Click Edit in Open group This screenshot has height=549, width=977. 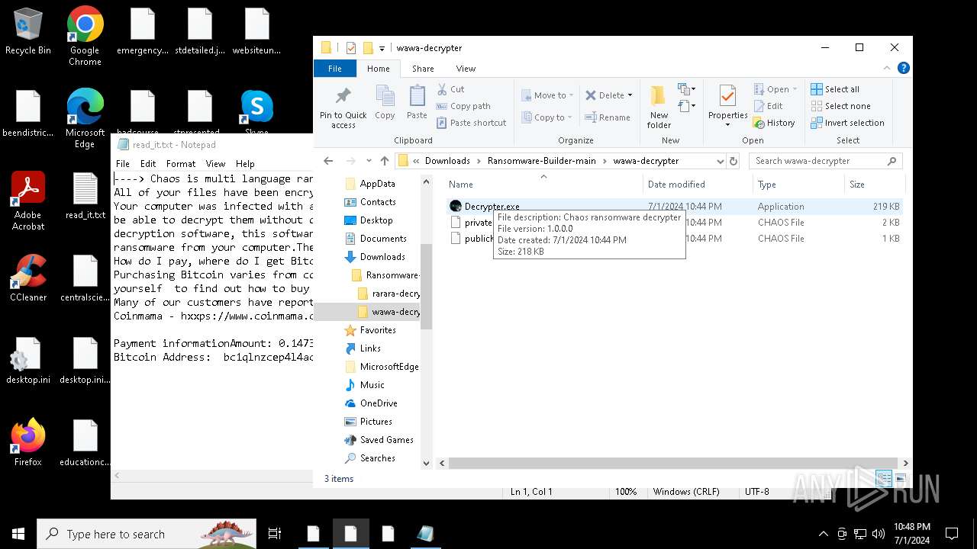(768, 106)
